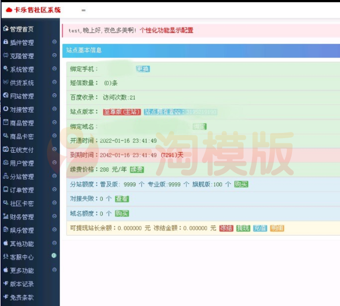The width and height of the screenshot is (340, 306).
Task: Click the icon beside 克隆管理
Action: [6, 55]
